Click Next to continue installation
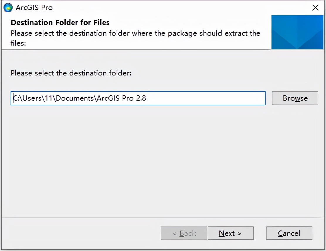Image resolution: width=326 pixels, height=251 pixels. [x=230, y=233]
